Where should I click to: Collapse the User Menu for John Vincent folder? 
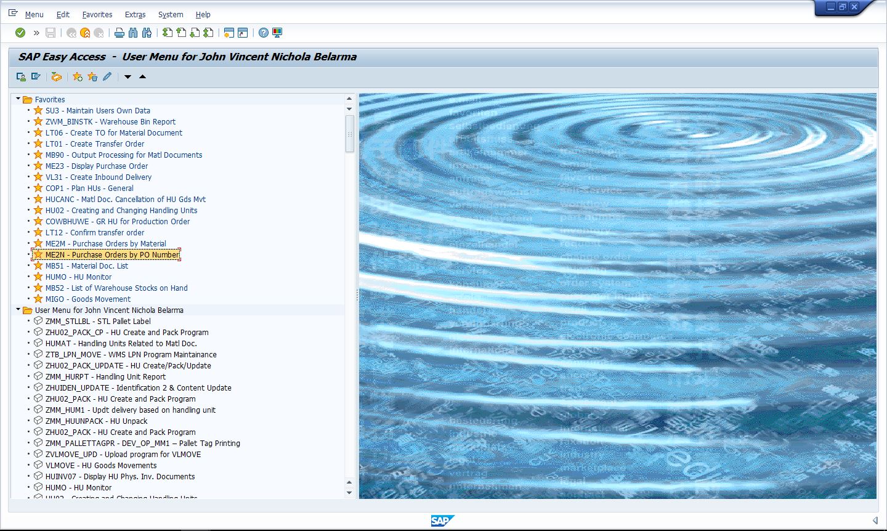(x=18, y=309)
